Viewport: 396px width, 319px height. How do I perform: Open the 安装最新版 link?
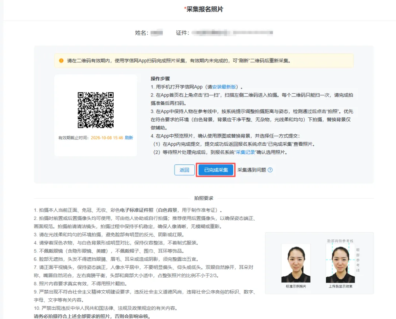224,87
